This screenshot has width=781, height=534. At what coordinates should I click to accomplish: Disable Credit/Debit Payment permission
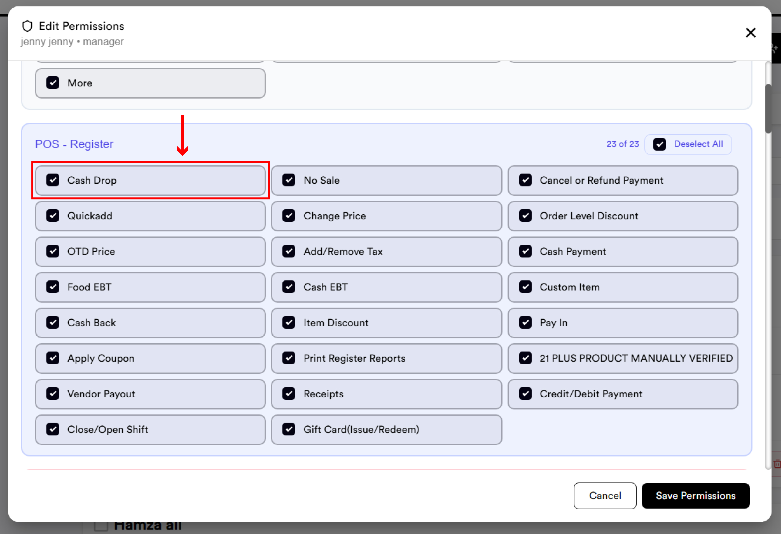(525, 394)
